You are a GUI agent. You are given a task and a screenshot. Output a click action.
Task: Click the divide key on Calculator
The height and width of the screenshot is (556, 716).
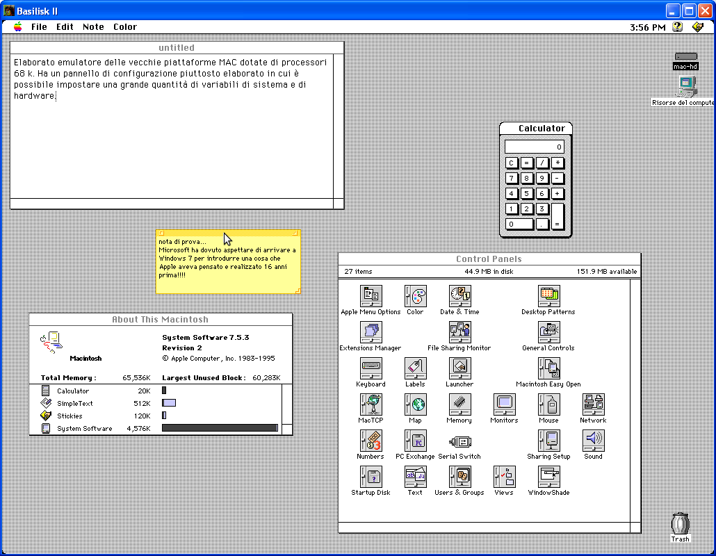coord(542,163)
